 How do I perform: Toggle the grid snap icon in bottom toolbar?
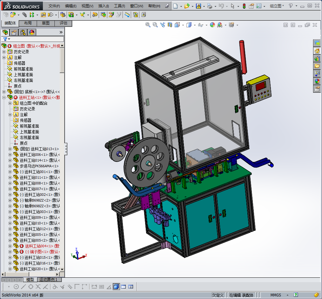[x=102, y=287]
